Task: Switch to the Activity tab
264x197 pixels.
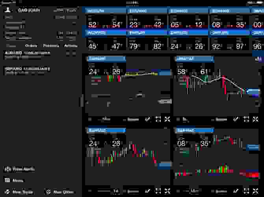Action: tap(71, 46)
